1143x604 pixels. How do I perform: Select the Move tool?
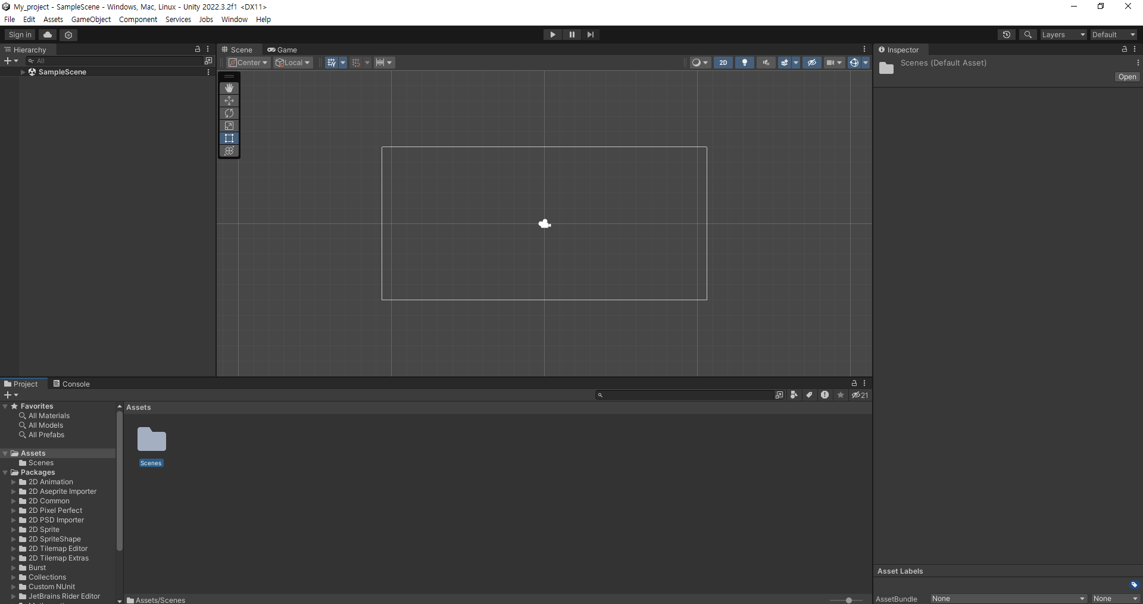tap(229, 101)
